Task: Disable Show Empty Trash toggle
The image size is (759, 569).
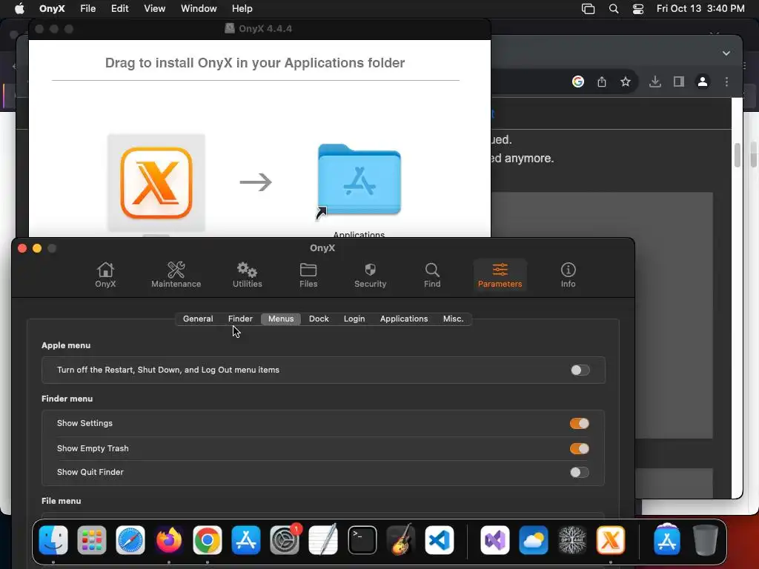Action: pyautogui.click(x=580, y=448)
